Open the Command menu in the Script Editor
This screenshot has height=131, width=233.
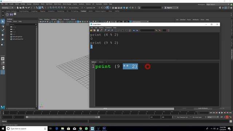(x=108, y=28)
